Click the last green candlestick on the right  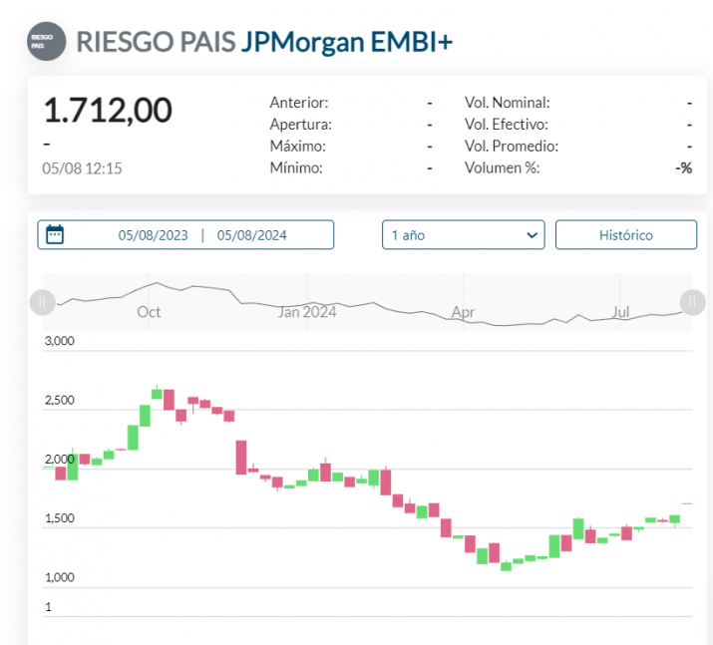pyautogui.click(x=675, y=518)
